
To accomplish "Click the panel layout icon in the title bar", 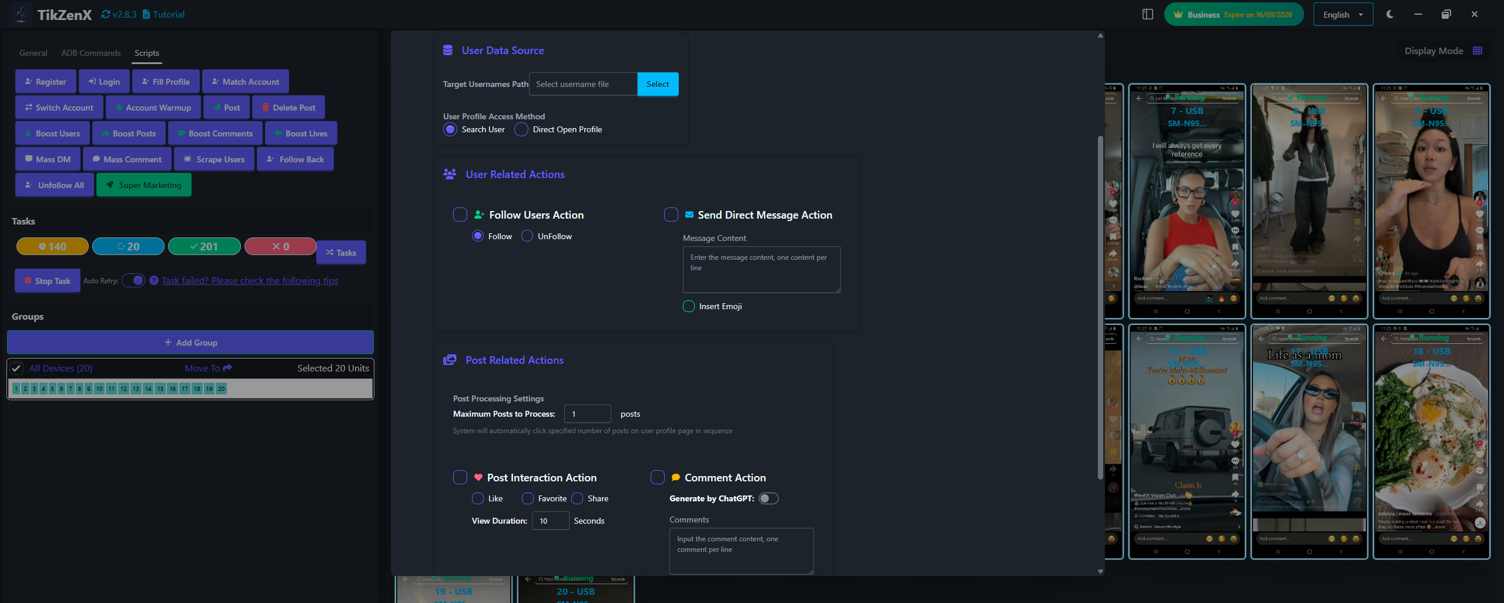I will pos(1148,14).
